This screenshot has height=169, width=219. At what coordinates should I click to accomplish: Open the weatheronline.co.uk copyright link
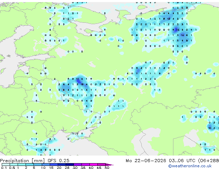point(190,166)
